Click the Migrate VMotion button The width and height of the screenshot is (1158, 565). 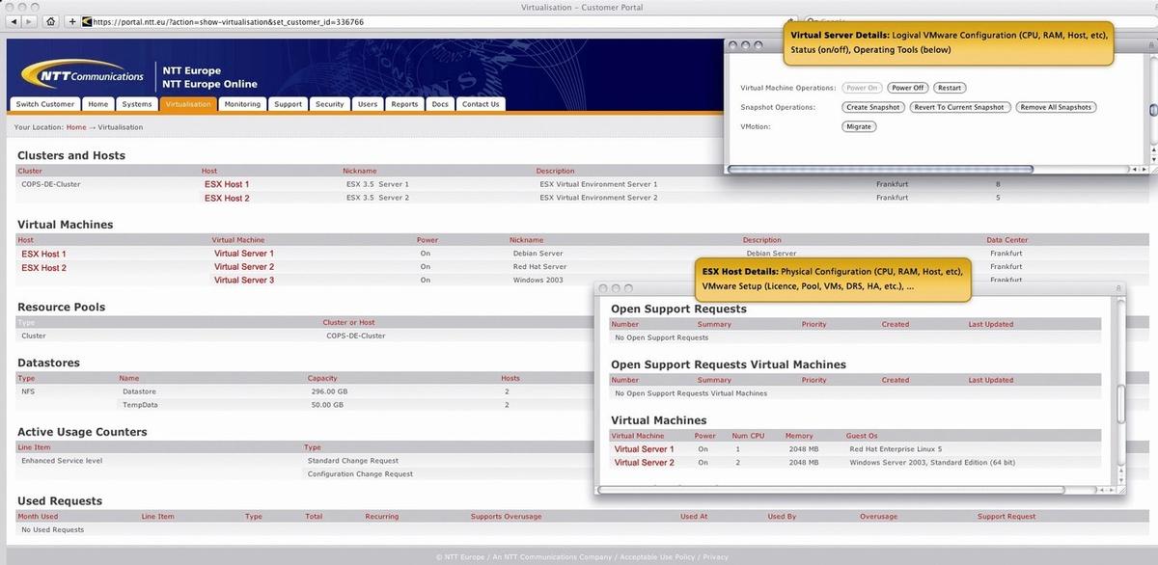coord(859,126)
